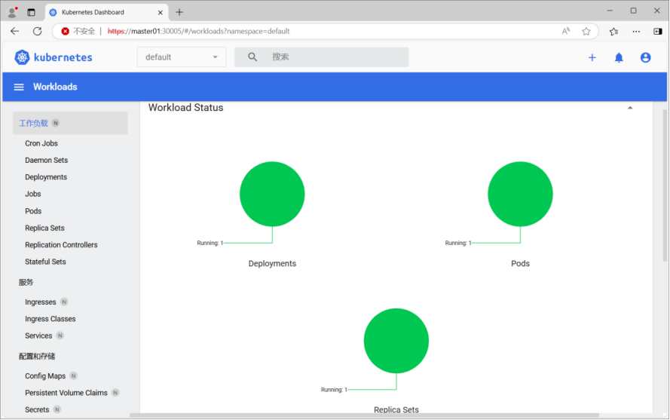The height and width of the screenshot is (420, 670).
Task: Click the N badge next to Config Maps
Action: pyautogui.click(x=74, y=376)
